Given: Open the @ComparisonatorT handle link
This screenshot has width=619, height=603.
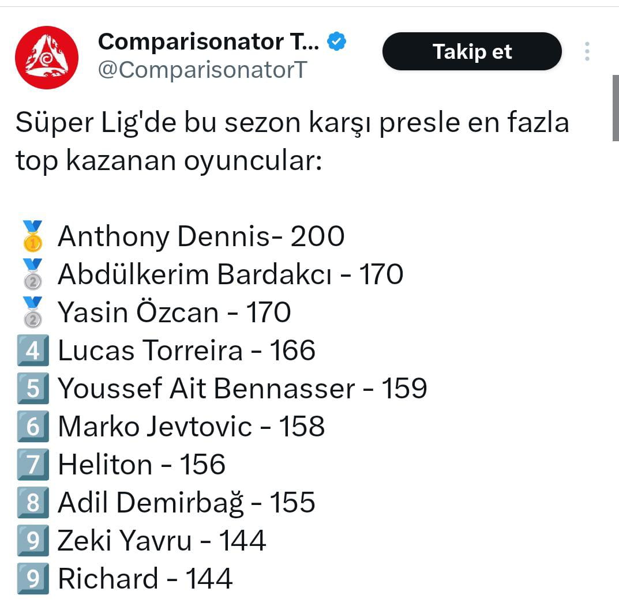Looking at the screenshot, I should (202, 70).
